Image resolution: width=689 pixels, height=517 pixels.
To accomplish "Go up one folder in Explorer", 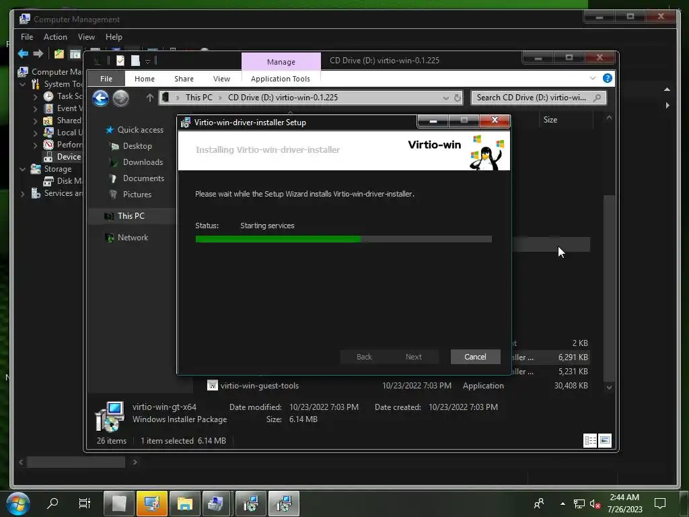I will tap(150, 98).
